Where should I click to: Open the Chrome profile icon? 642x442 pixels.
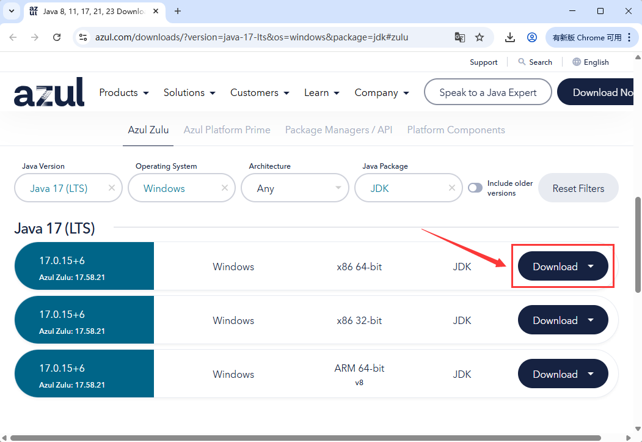tap(532, 37)
